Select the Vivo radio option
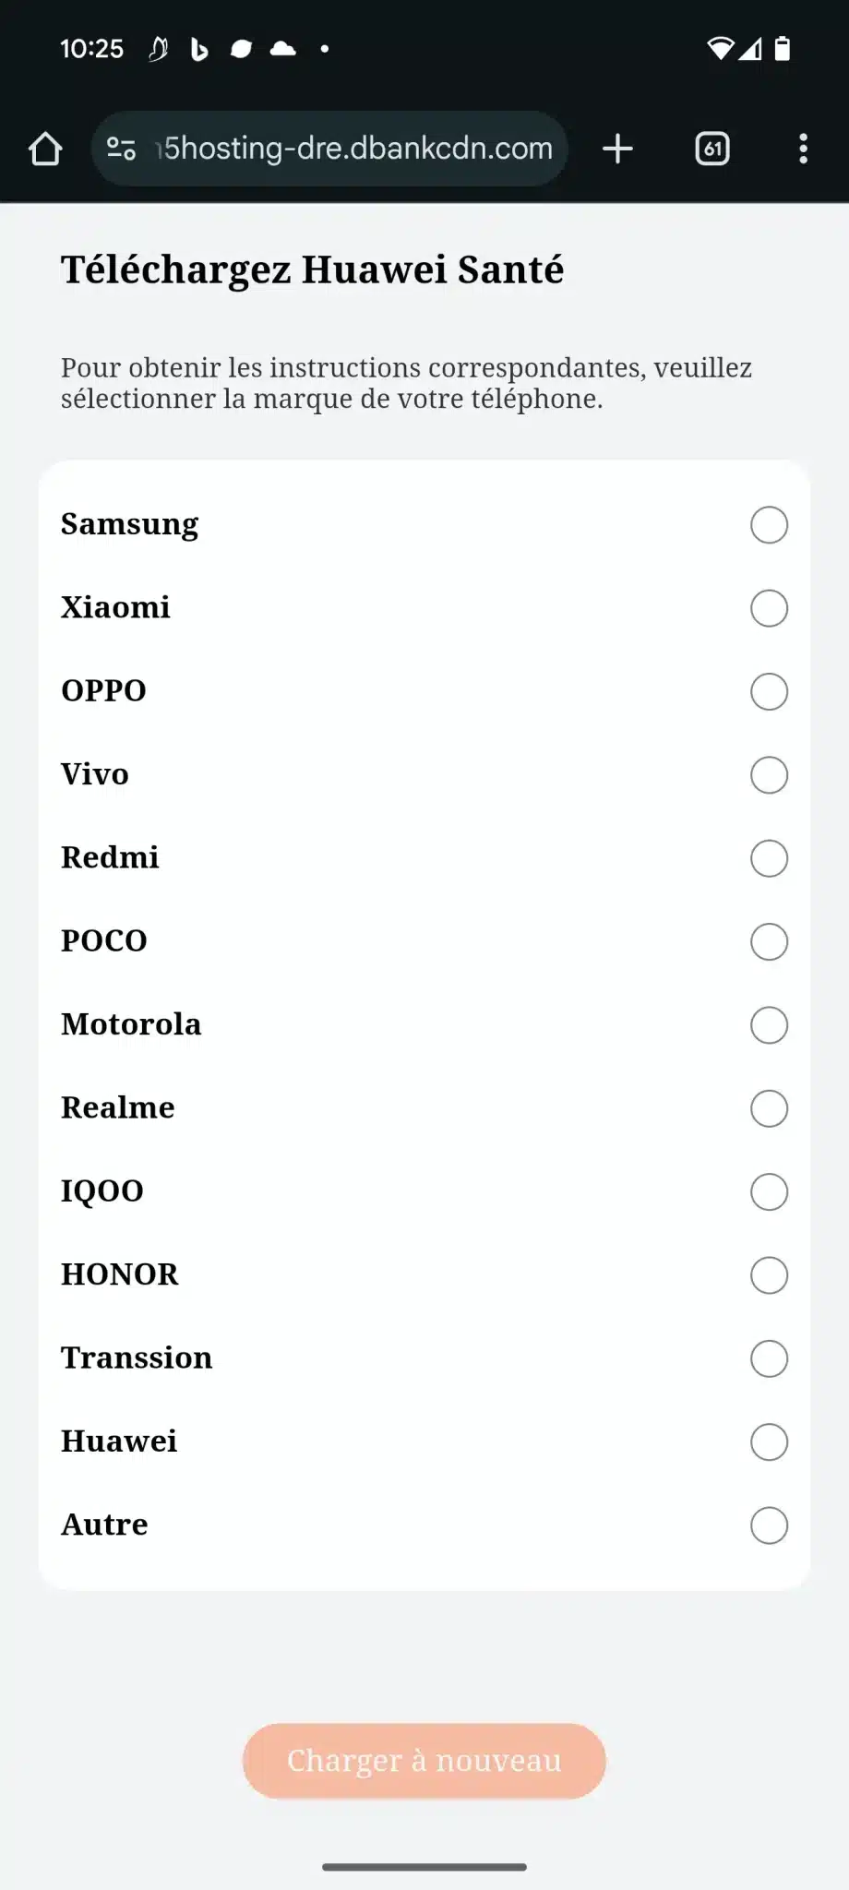This screenshot has height=1890, width=849. pos(769,775)
